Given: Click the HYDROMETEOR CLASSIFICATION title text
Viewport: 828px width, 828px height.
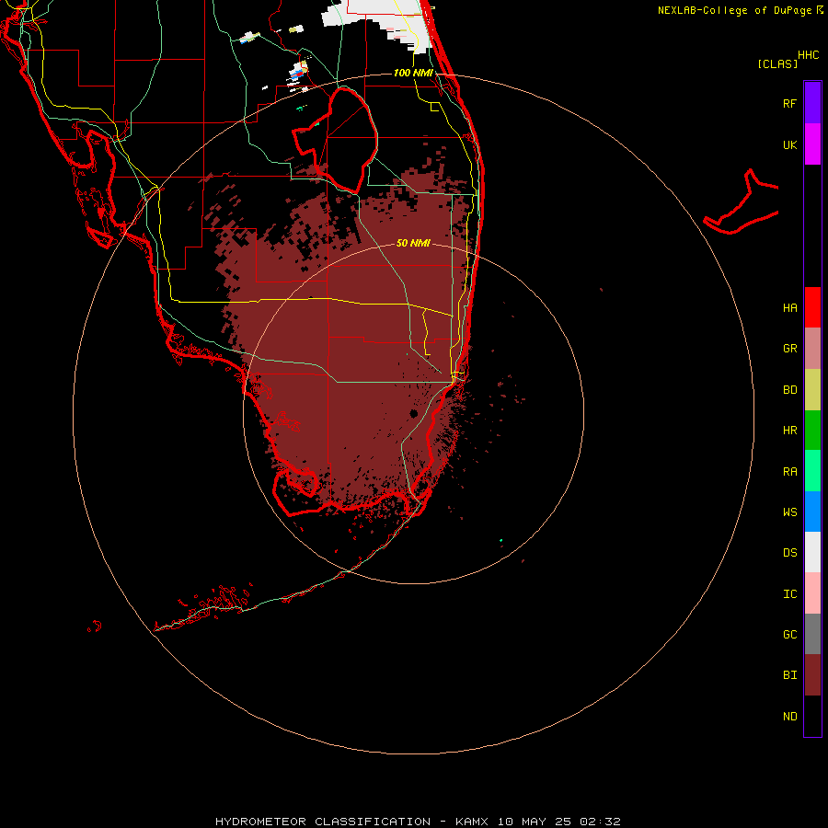Looking at the screenshot, I should click(x=323, y=822).
